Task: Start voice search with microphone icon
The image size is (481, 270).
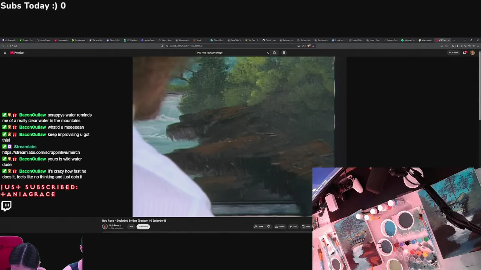Action: click(x=284, y=52)
